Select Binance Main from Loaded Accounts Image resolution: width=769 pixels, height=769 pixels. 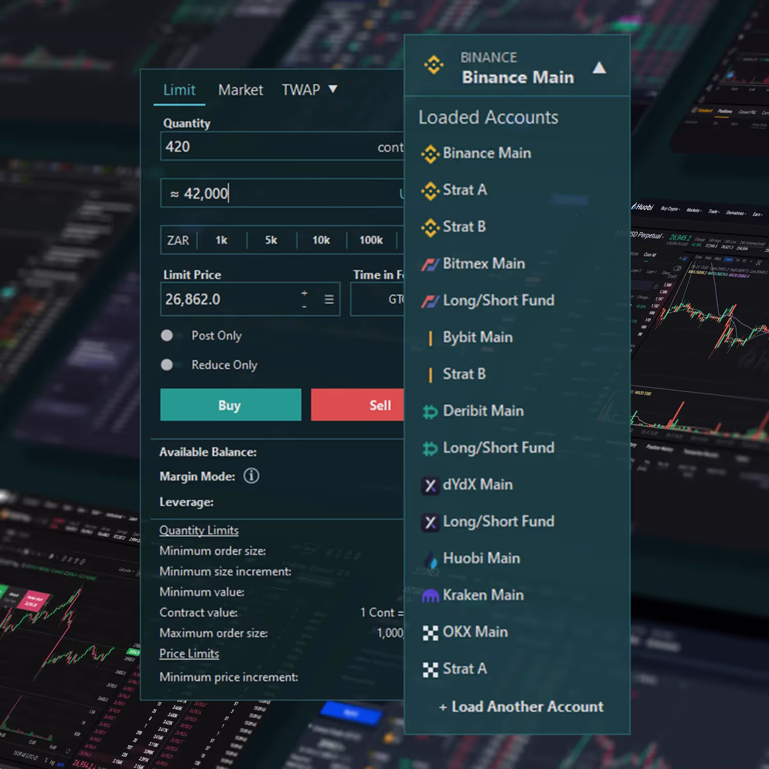pyautogui.click(x=487, y=153)
